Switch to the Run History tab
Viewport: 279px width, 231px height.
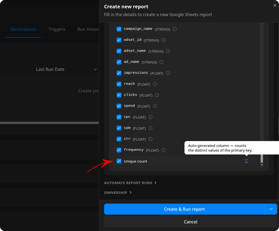click(88, 29)
